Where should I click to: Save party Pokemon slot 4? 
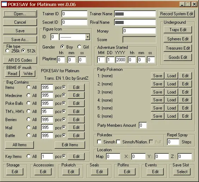tap(158, 100)
